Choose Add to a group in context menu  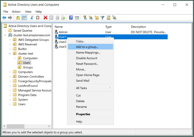(90, 47)
